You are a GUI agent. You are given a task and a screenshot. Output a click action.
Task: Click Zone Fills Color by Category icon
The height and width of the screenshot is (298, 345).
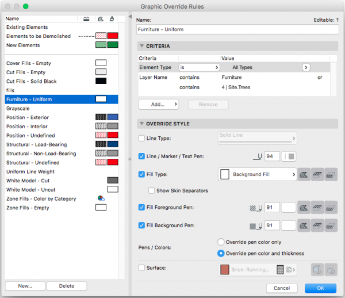click(x=101, y=198)
